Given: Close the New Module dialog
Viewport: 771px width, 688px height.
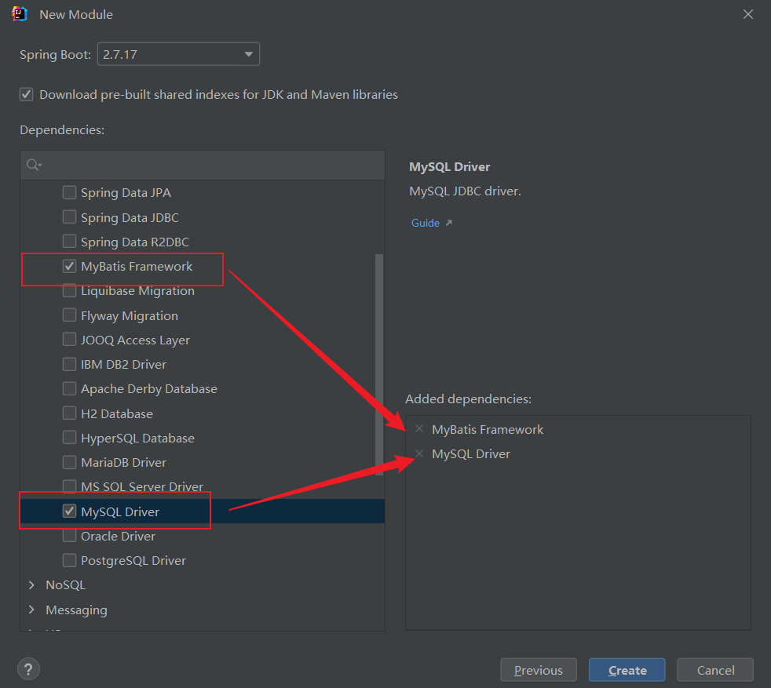Looking at the screenshot, I should coord(748,14).
